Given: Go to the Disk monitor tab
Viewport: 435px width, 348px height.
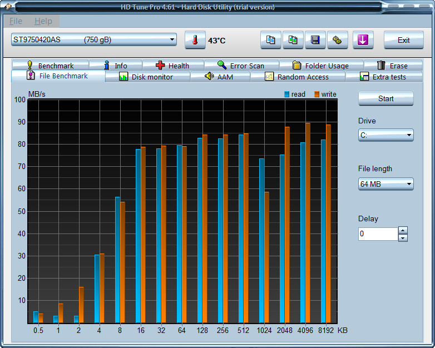Looking at the screenshot, I should tap(146, 77).
